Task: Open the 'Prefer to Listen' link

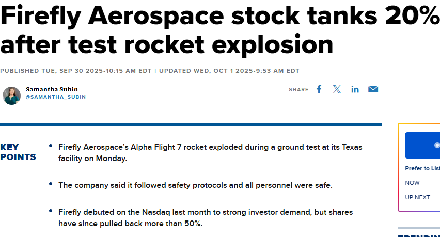Action: [x=422, y=168]
